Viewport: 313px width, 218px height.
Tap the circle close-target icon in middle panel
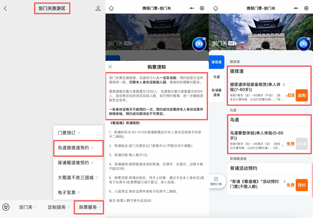tap(202, 8)
